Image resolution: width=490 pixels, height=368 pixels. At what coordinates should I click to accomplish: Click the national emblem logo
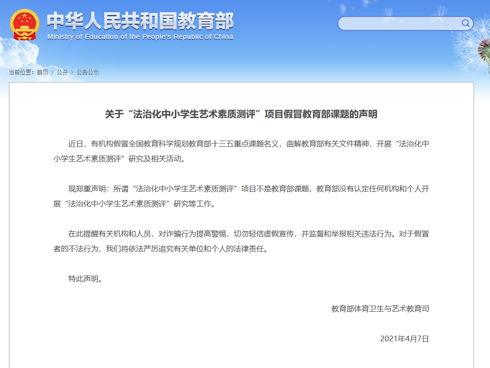point(25,24)
